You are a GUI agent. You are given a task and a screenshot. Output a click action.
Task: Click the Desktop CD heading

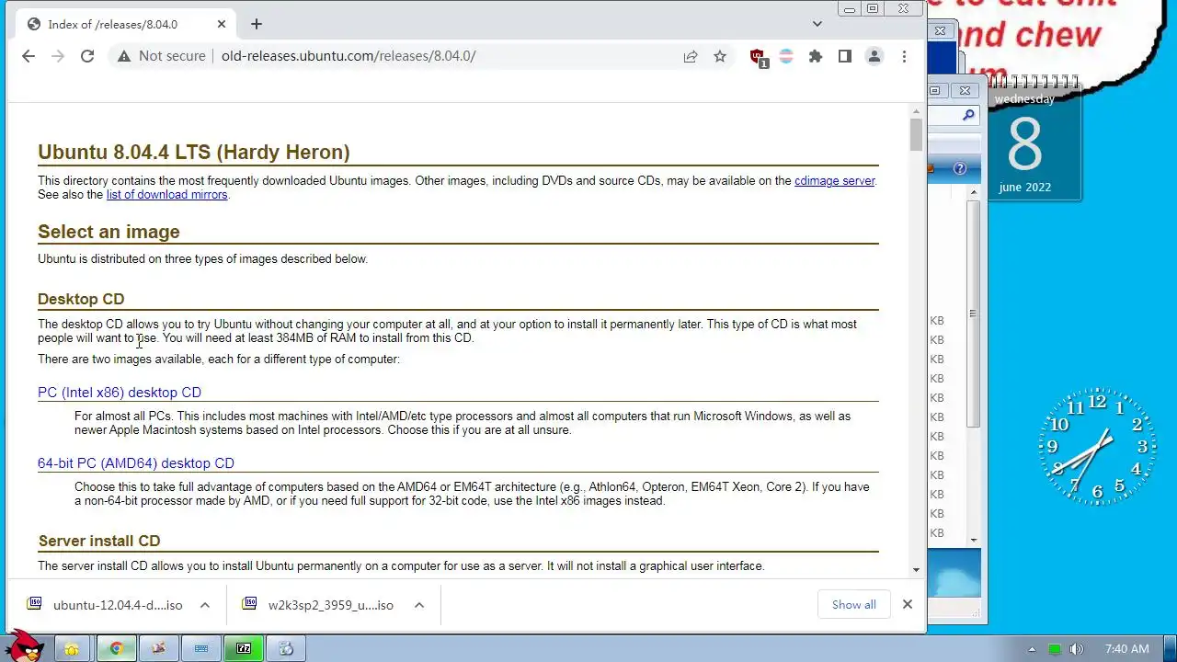[x=81, y=299]
